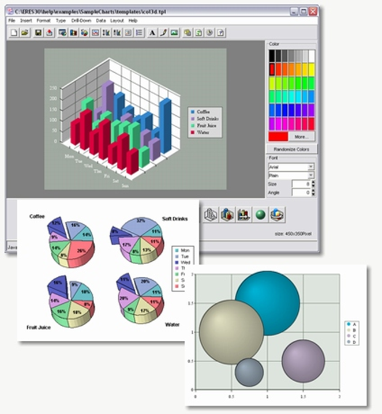
Task: Open the Layout menu
Action: point(117,20)
